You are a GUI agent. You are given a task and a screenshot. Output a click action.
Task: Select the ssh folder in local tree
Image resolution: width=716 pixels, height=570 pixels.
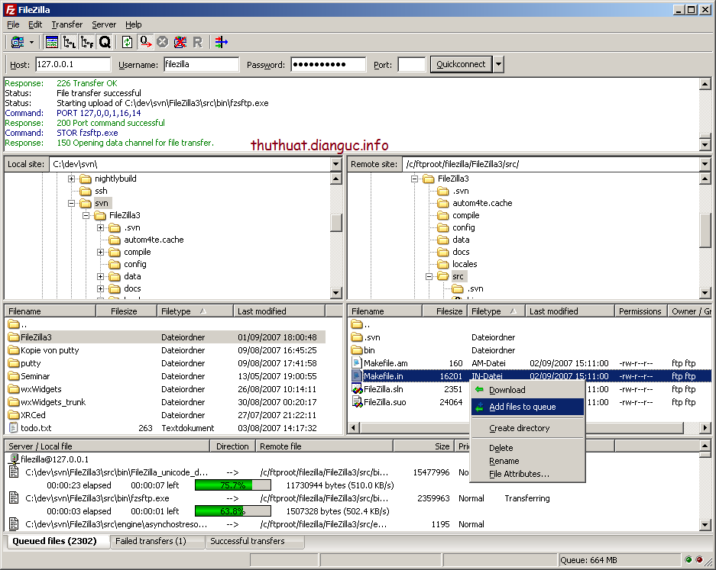[101, 191]
